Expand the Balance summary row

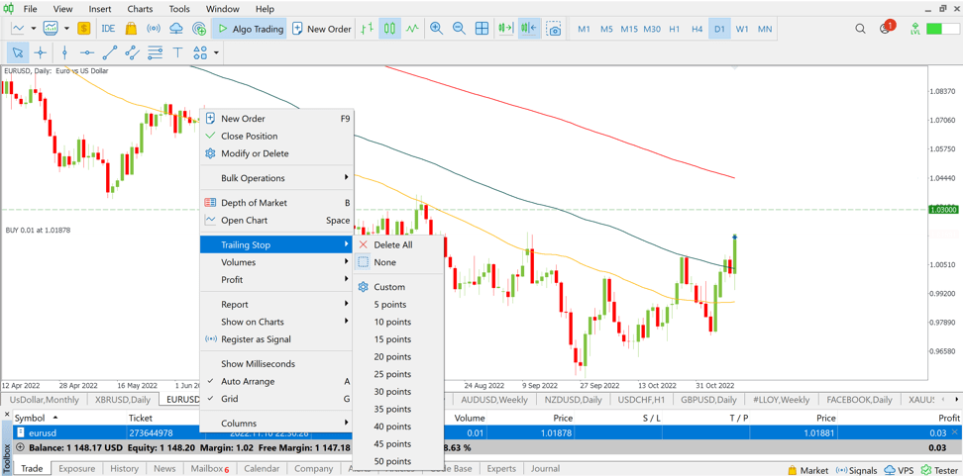point(19,447)
